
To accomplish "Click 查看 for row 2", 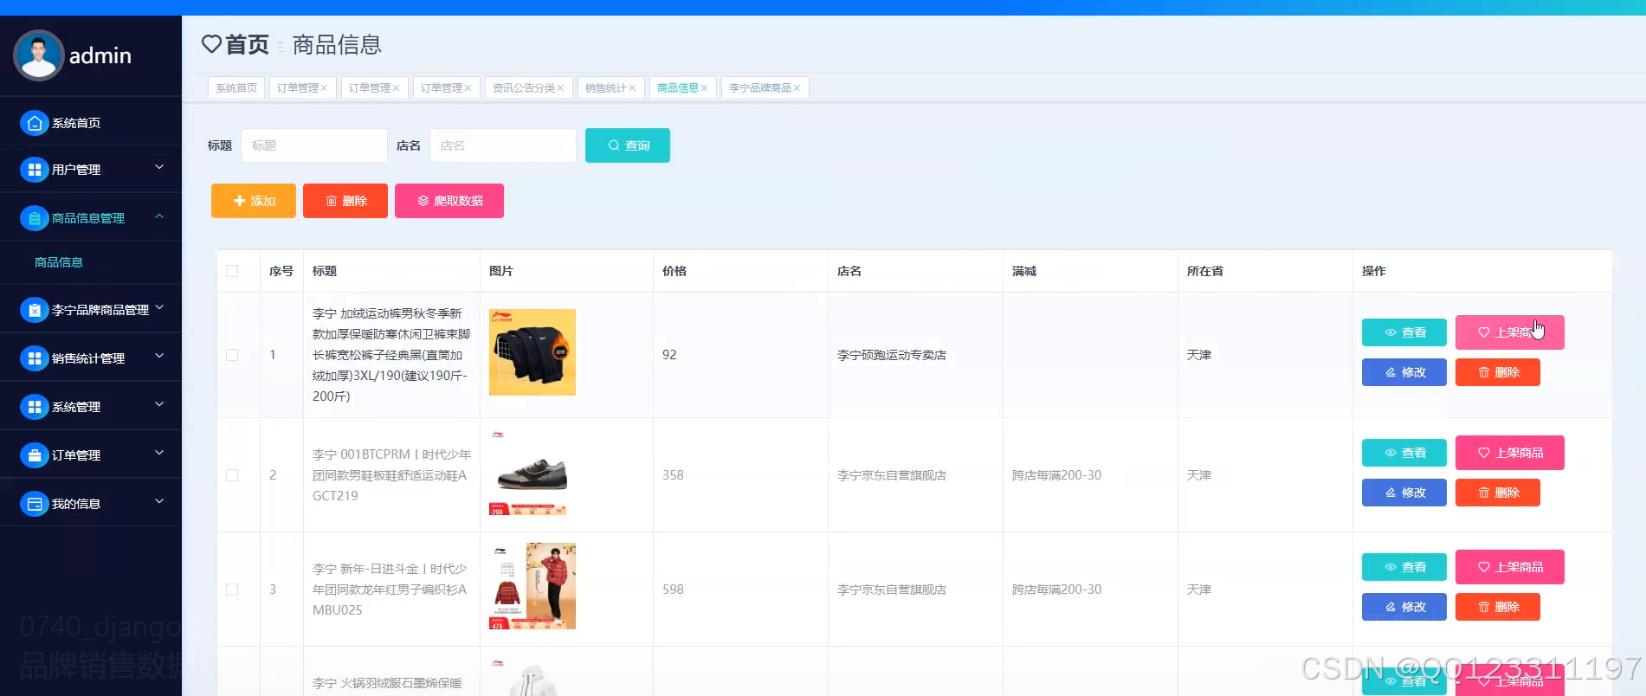I will pos(1404,453).
